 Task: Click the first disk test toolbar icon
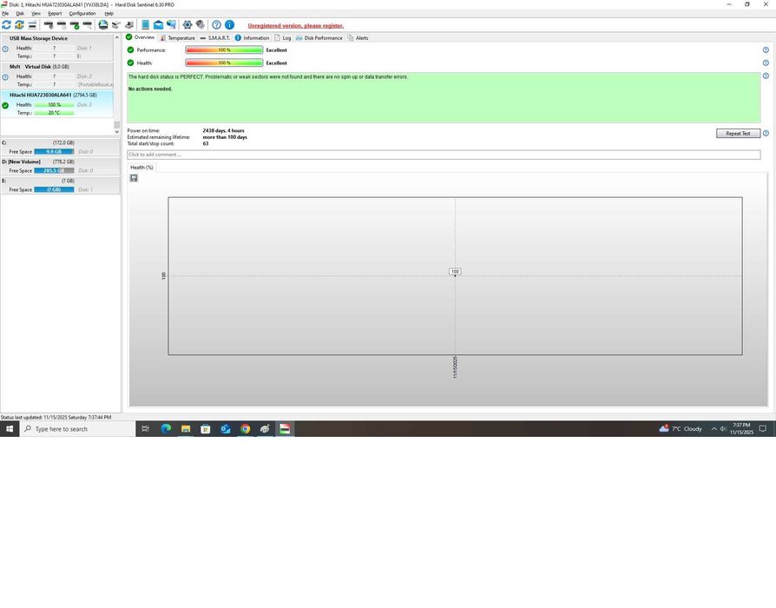click(x=49, y=25)
